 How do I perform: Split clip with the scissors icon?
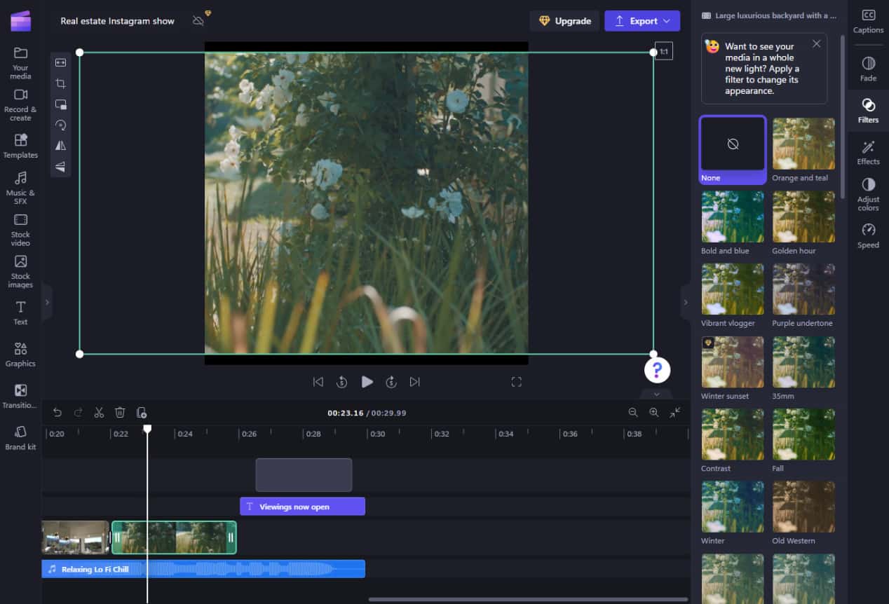99,413
